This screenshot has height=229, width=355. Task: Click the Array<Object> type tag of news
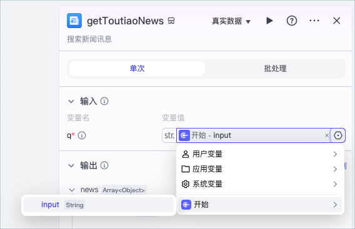[x=124, y=190]
